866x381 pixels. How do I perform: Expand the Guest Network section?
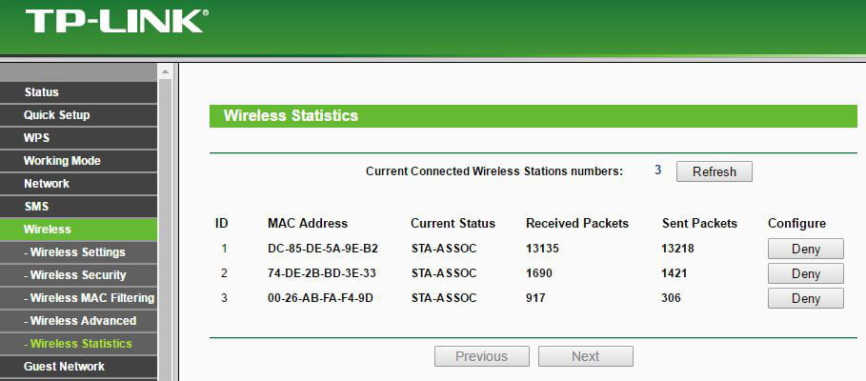click(x=78, y=367)
